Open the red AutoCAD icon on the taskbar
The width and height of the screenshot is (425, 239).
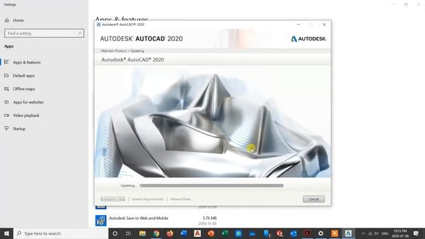(x=197, y=233)
